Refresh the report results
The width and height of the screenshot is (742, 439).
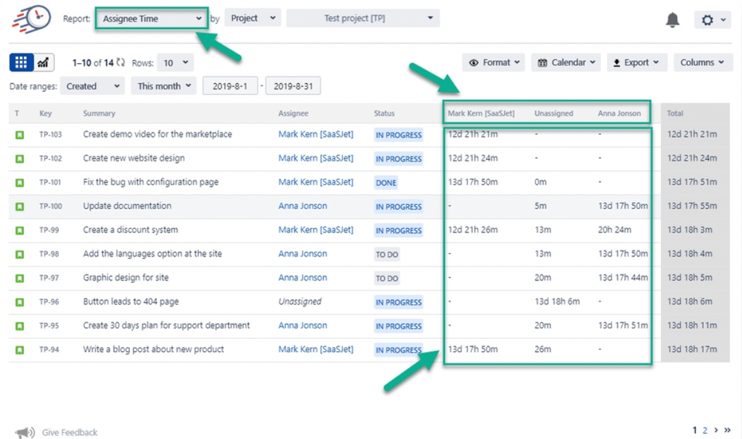tap(120, 62)
